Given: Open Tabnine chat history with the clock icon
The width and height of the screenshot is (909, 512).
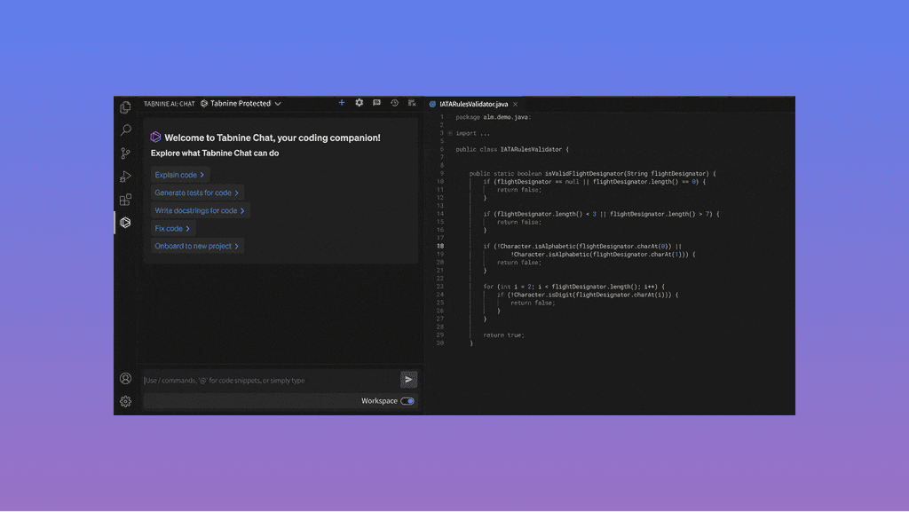Looking at the screenshot, I should [394, 103].
